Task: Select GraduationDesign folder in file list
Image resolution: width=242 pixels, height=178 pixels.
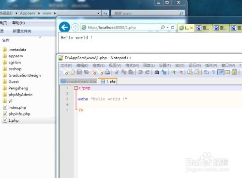Action: tap(22, 75)
